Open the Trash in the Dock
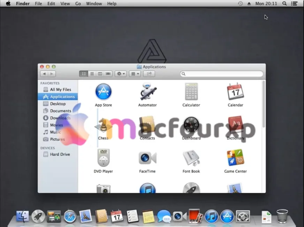This screenshot has width=304, height=227. coord(282,216)
